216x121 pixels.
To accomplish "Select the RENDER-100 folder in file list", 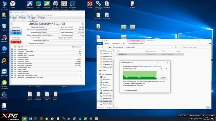I will [150, 54].
